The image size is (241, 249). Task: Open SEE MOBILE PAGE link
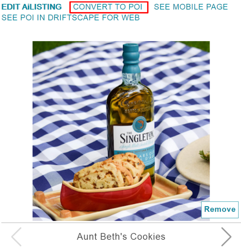[191, 7]
